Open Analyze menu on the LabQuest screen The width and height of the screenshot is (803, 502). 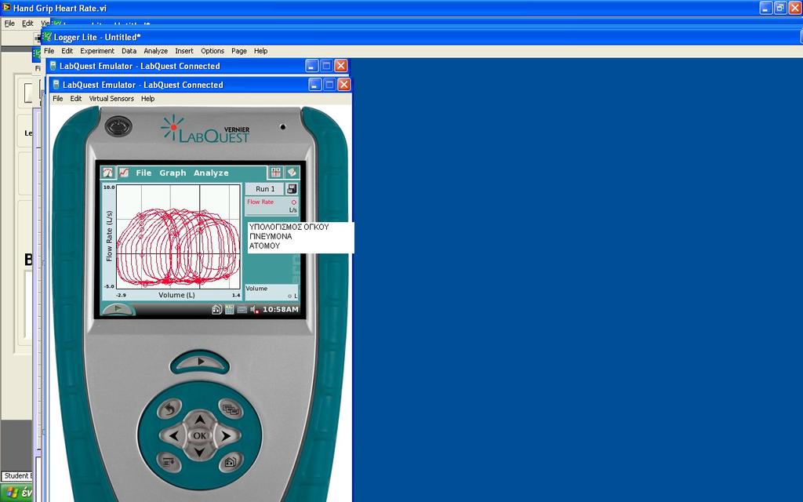pos(211,173)
